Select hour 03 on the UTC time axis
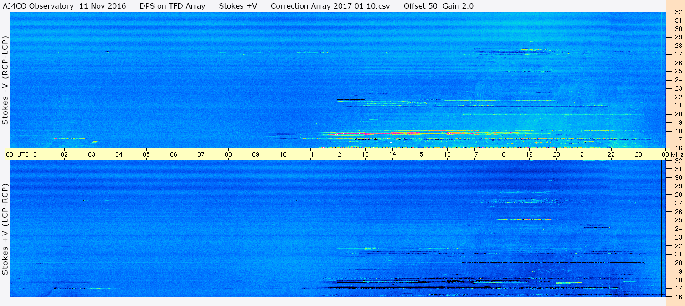 pyautogui.click(x=92, y=154)
